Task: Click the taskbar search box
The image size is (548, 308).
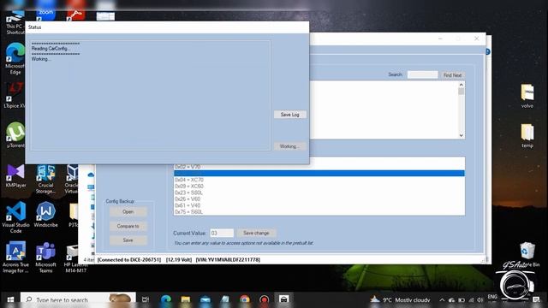Action: (78, 299)
